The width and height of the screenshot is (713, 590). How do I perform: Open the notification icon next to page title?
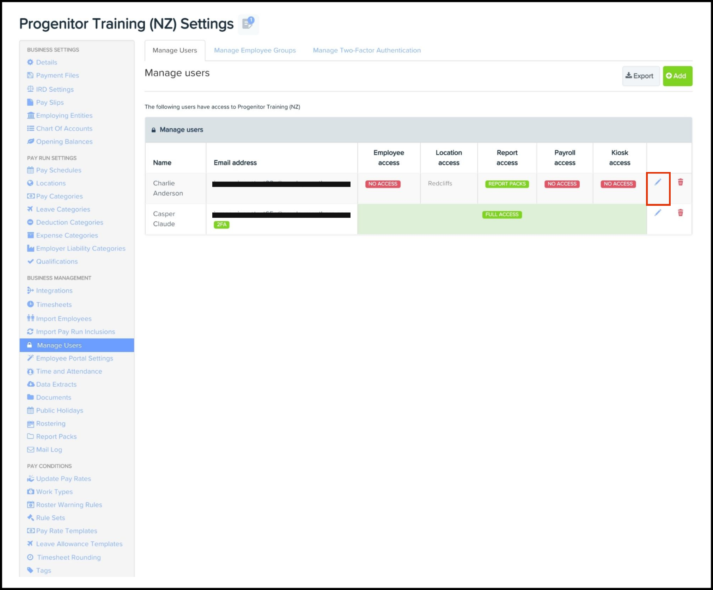[248, 24]
